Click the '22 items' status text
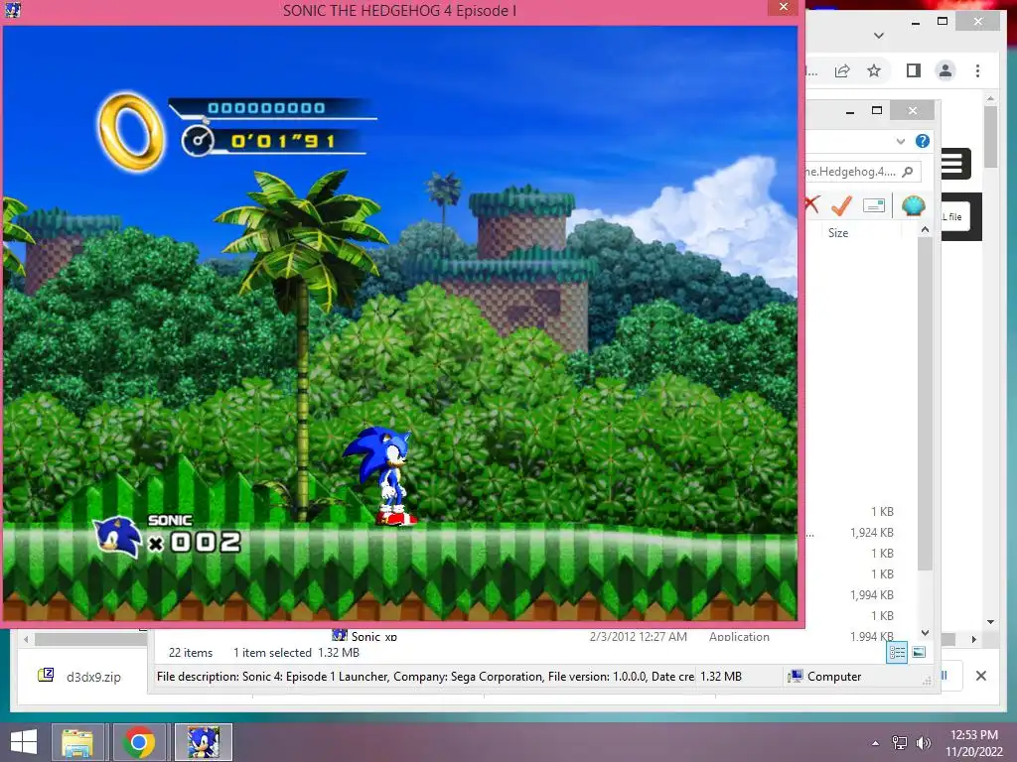Image resolution: width=1017 pixels, height=762 pixels. [190, 653]
